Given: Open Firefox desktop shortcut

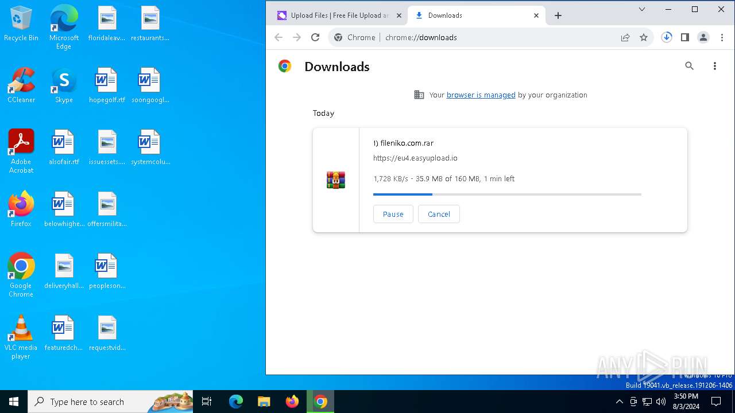Looking at the screenshot, I should 21,209.
